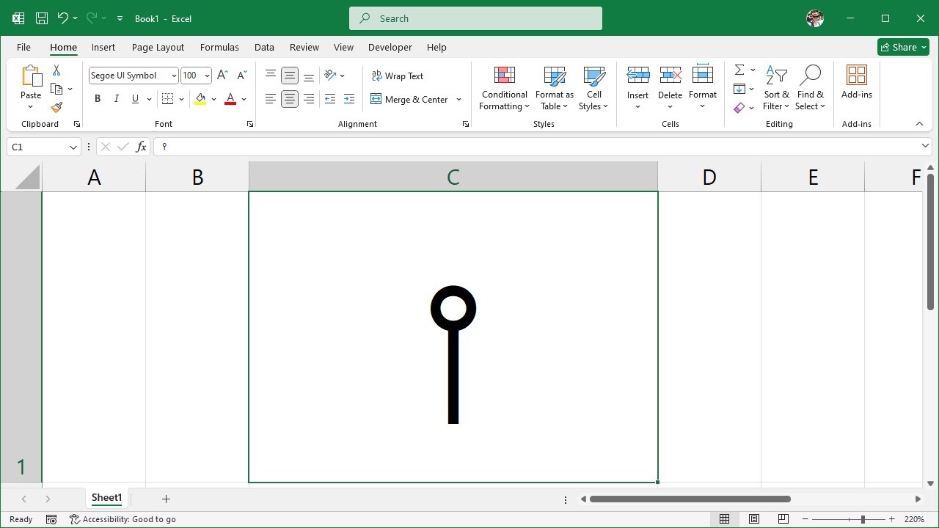Viewport: 939px width, 528px height.
Task: Open the Formulas tab
Action: click(219, 47)
